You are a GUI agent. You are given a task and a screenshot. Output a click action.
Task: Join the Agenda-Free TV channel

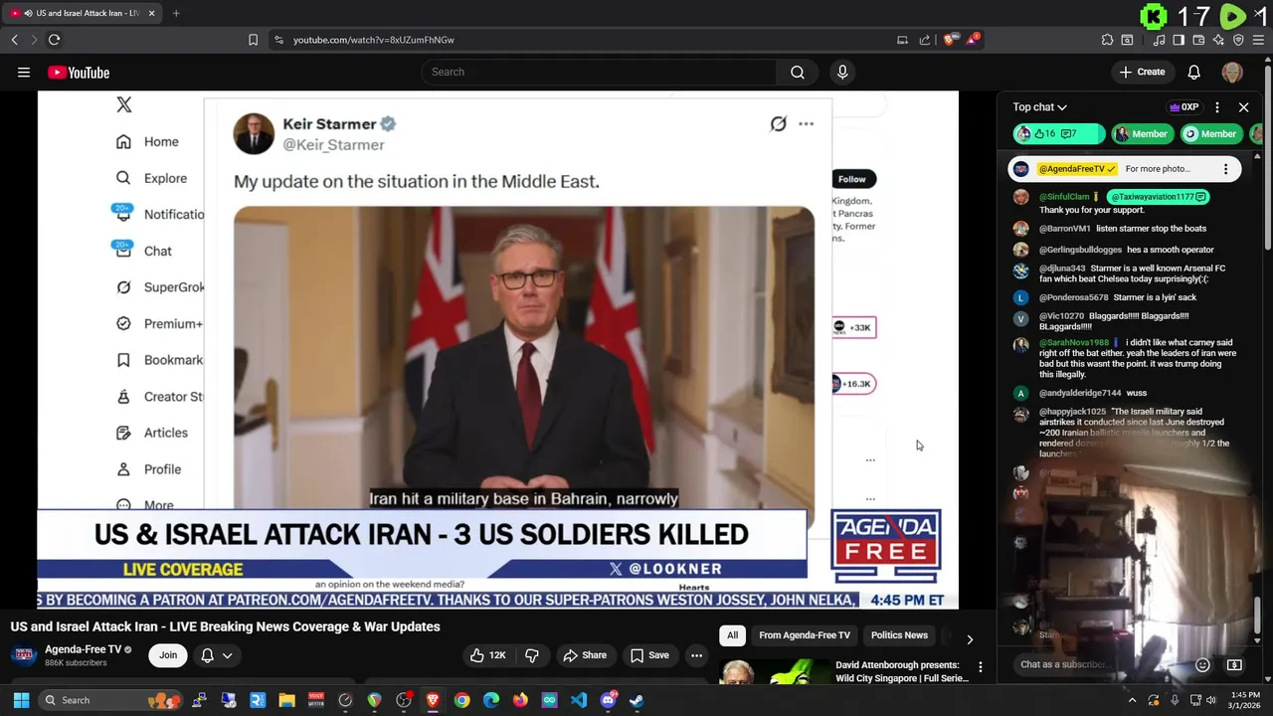click(168, 655)
